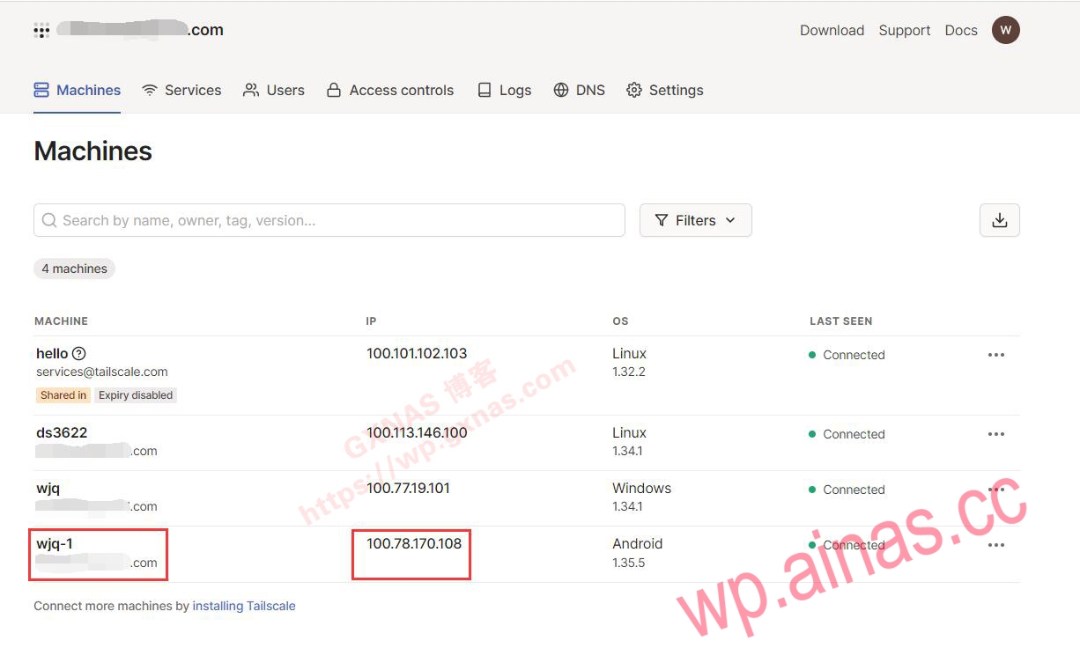Open the Filters dropdown

(x=696, y=220)
